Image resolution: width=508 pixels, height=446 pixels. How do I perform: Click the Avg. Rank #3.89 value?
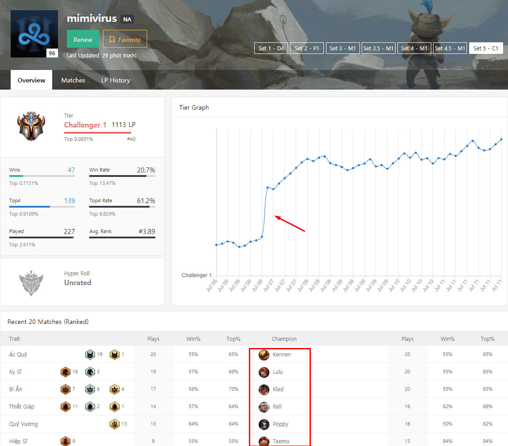pyautogui.click(x=147, y=231)
